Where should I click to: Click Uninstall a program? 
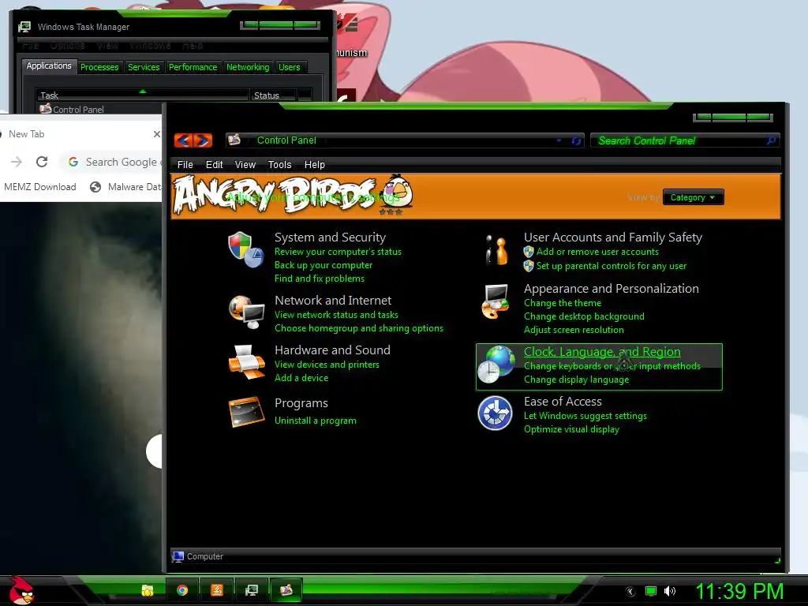[x=315, y=420]
